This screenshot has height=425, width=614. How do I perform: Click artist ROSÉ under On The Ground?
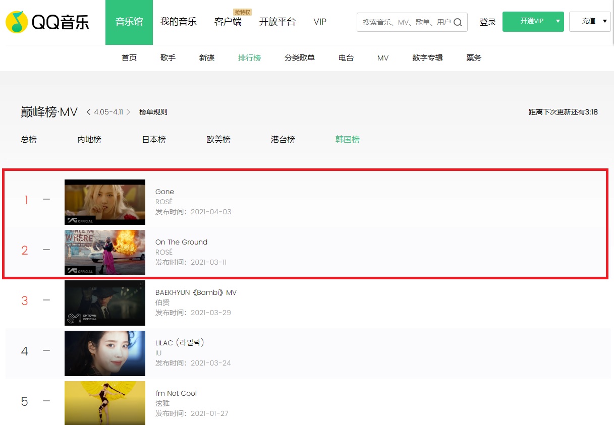point(164,252)
